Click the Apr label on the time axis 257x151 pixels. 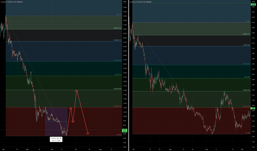click(x=4, y=149)
